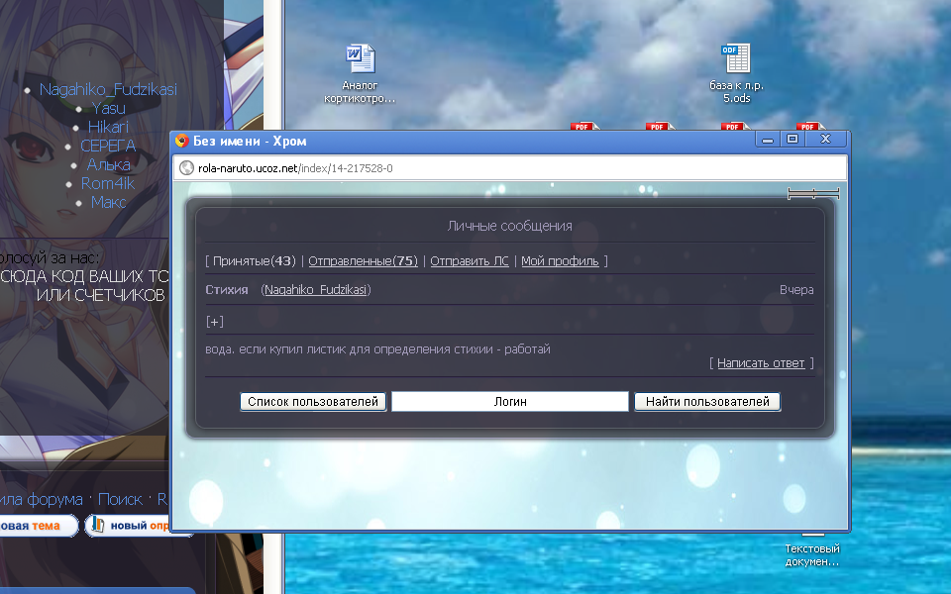Viewport: 951px width, 594px height.
Task: Minimize the Без имени - Хром popup window
Action: coord(768,140)
